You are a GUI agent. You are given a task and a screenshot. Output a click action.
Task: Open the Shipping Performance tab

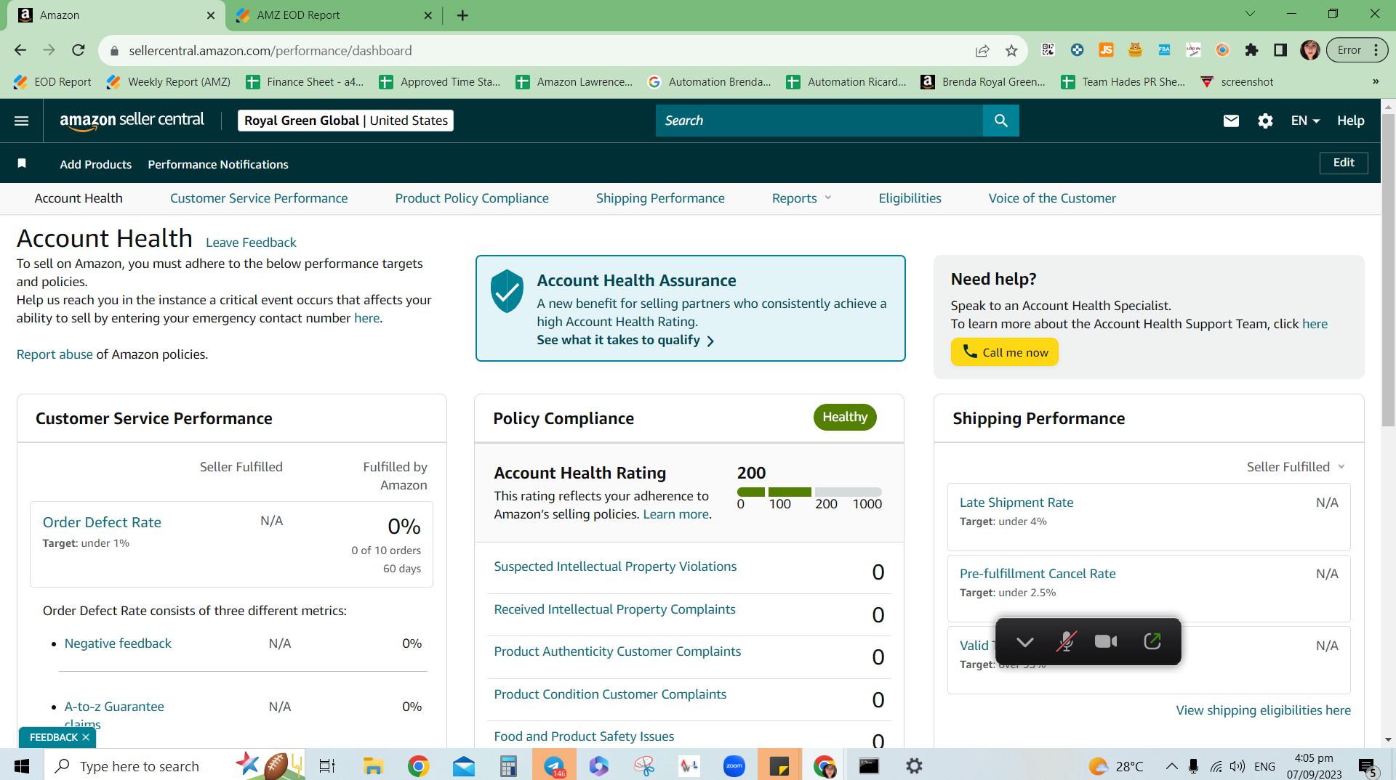(x=660, y=198)
